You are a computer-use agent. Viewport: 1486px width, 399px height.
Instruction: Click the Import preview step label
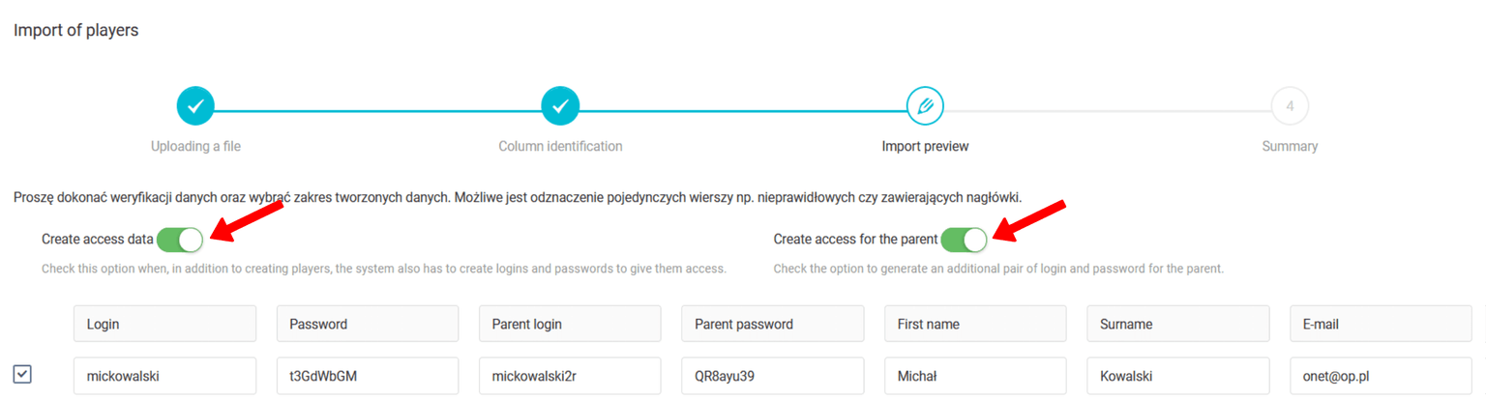(925, 147)
